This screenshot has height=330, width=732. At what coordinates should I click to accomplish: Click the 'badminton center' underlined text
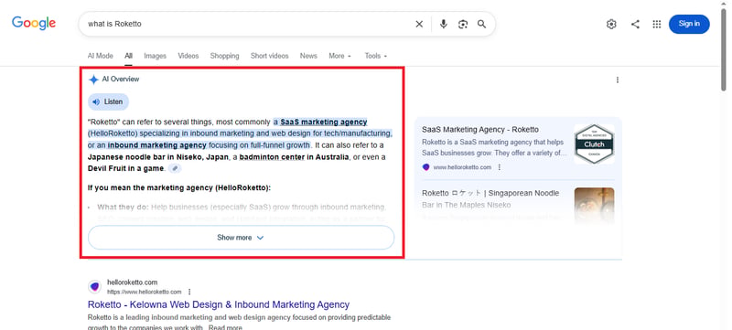coord(272,157)
